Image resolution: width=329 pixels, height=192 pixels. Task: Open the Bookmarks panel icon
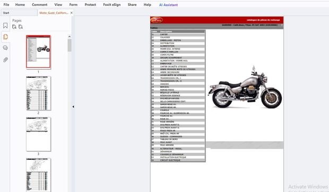click(x=5, y=25)
